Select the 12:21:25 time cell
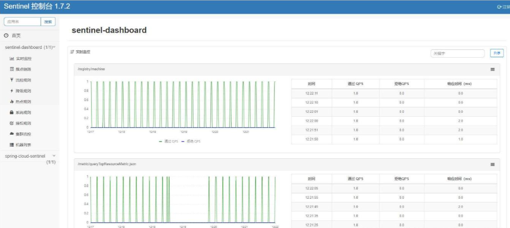Image resolution: width=510 pixels, height=228 pixels. coord(312,225)
